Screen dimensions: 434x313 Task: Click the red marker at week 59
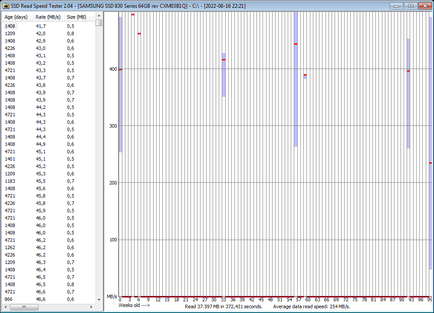point(305,75)
